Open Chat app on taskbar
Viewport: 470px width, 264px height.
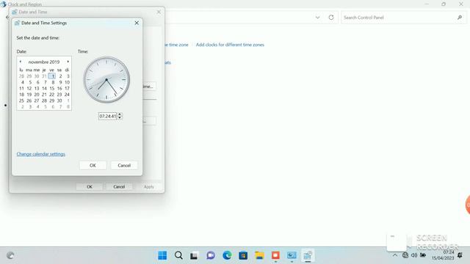[x=211, y=255]
